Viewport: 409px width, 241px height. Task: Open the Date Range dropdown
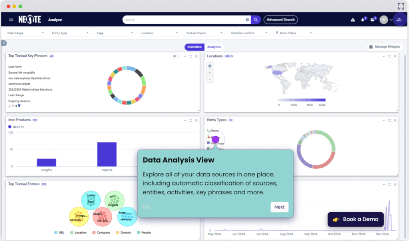coord(26,33)
